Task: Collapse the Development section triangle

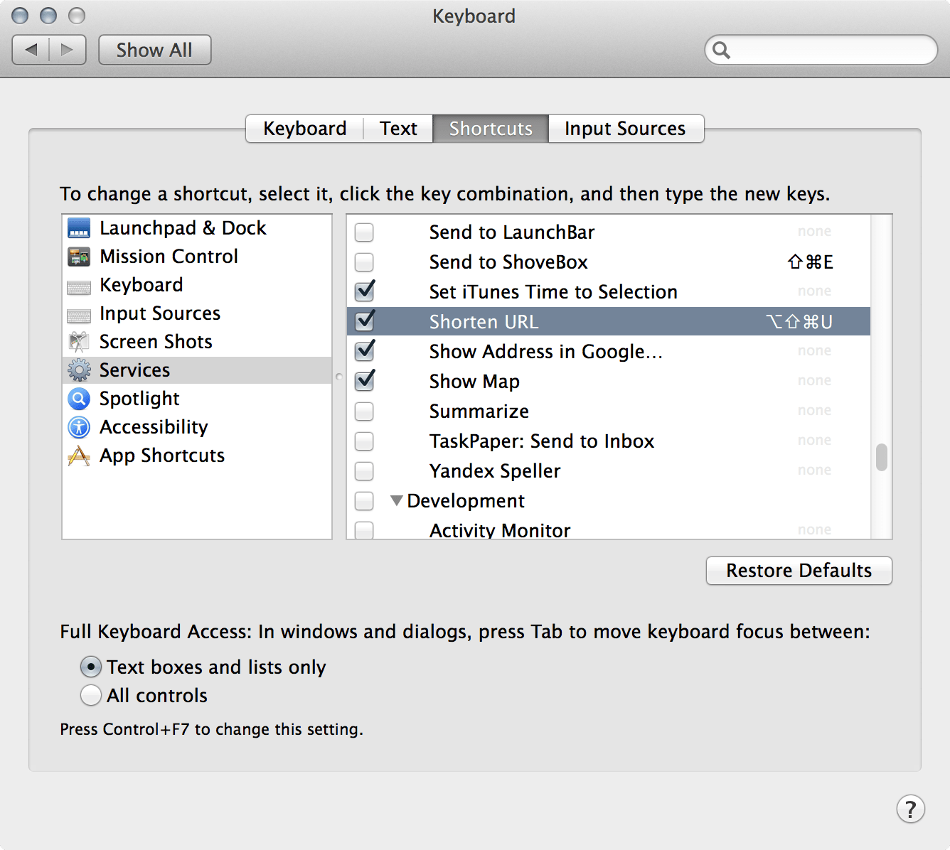Action: point(397,500)
